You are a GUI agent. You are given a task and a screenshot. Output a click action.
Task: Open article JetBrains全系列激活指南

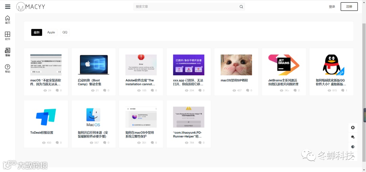pyautogui.click(x=283, y=82)
